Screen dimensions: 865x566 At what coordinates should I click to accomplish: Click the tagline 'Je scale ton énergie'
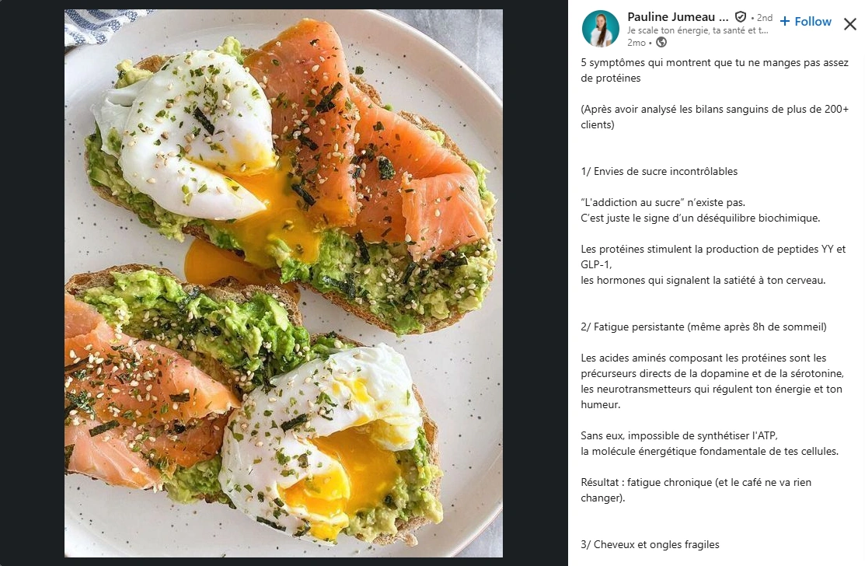[697, 30]
